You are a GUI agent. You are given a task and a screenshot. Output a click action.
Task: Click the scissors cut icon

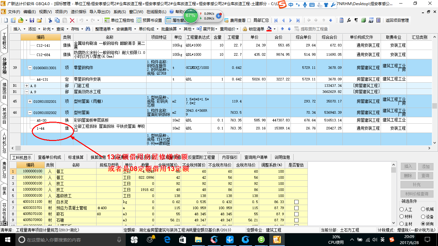point(50,20)
